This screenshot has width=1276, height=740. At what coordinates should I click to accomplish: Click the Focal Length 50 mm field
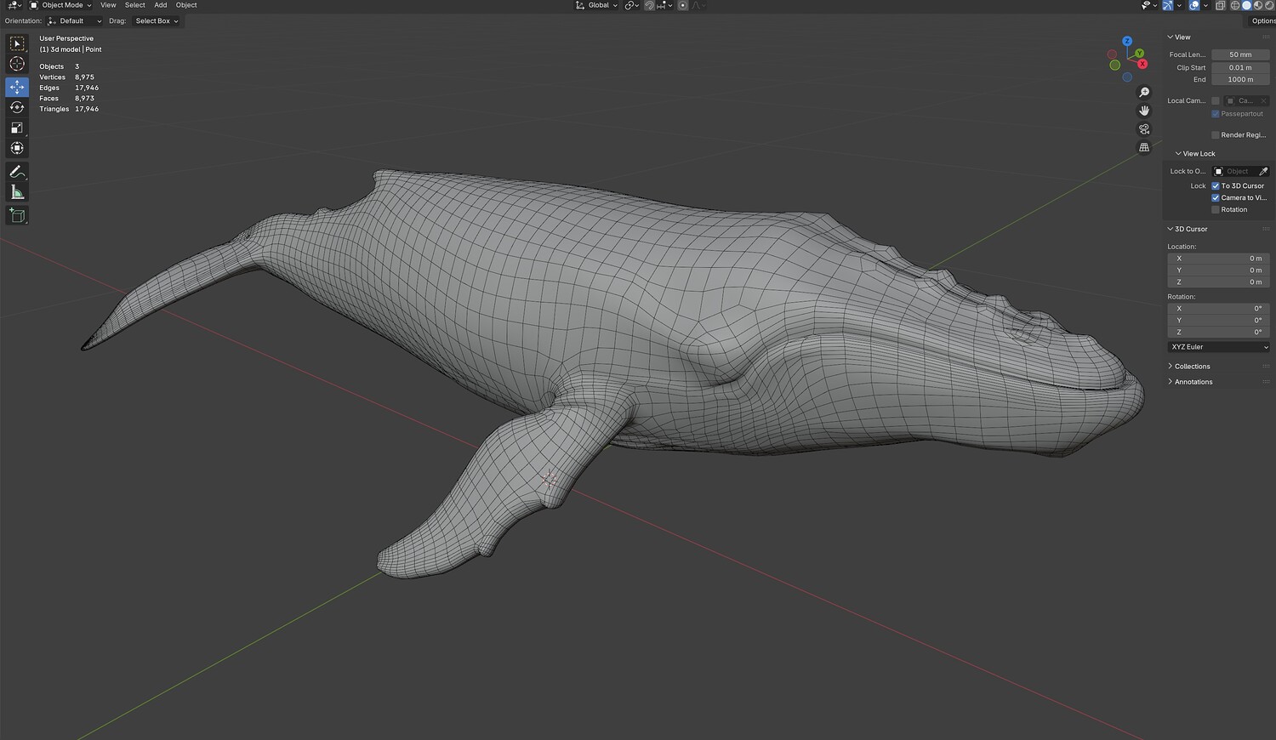1240,54
